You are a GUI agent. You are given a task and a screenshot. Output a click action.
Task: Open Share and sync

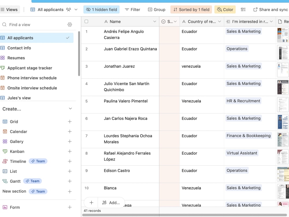tap(271, 10)
